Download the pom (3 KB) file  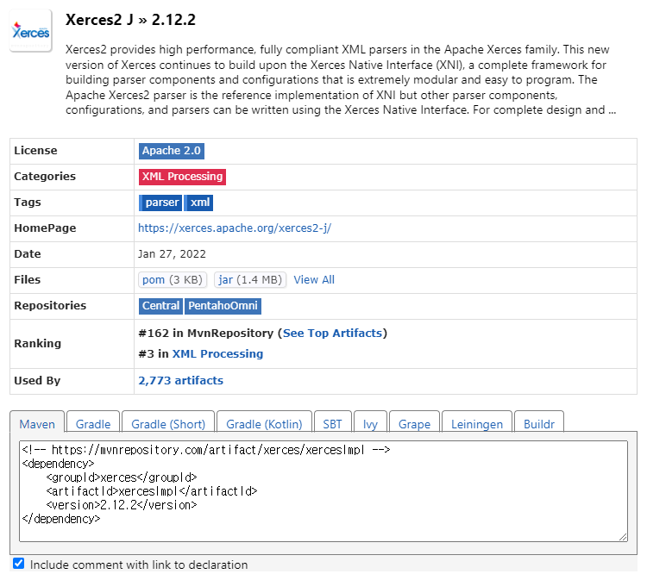click(x=172, y=279)
